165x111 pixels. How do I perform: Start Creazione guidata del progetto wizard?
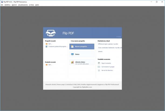point(58,47)
